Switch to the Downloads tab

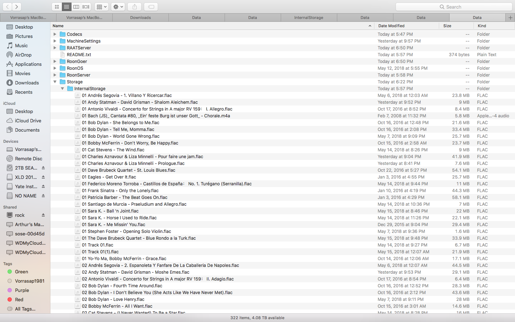click(x=140, y=18)
